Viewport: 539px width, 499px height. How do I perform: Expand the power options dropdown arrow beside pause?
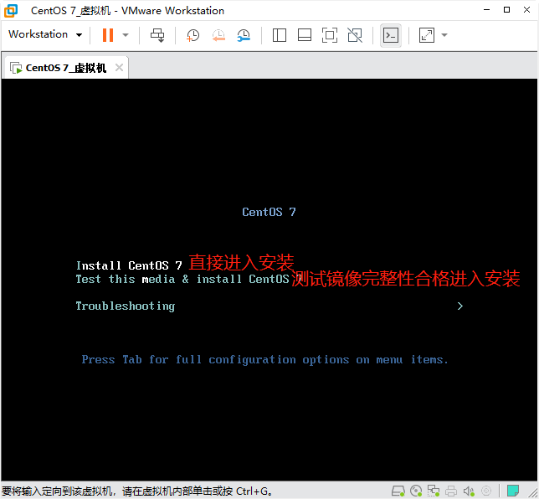click(126, 35)
